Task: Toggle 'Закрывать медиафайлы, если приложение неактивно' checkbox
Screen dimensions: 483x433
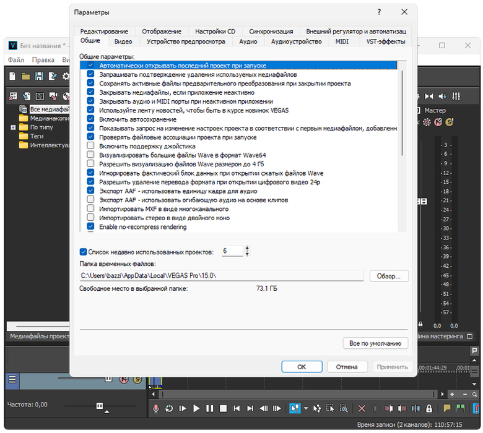Action: (90, 92)
